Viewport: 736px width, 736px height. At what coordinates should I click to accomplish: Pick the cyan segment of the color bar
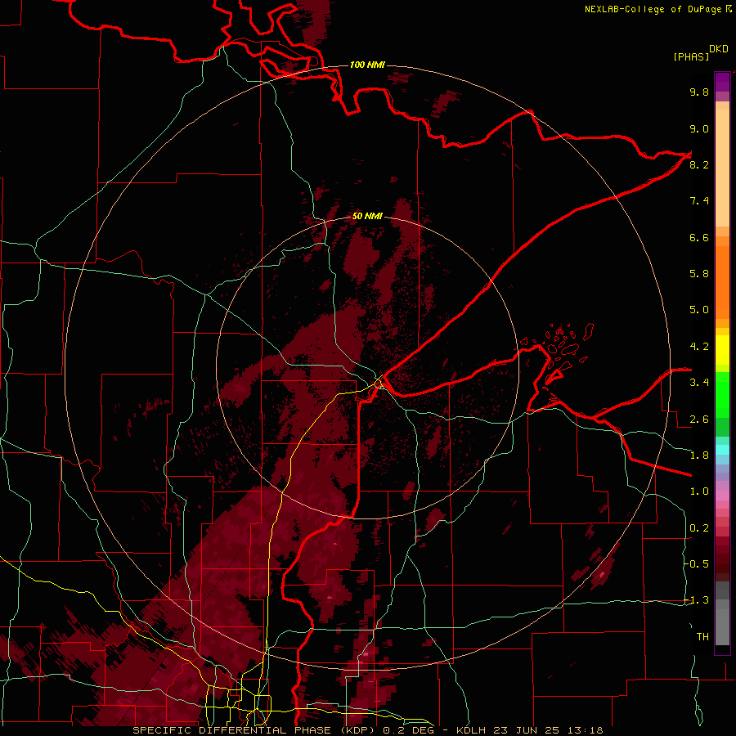coord(722,450)
